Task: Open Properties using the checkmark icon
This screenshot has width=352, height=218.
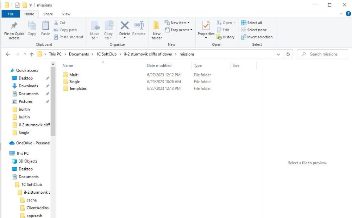Action: (206, 26)
